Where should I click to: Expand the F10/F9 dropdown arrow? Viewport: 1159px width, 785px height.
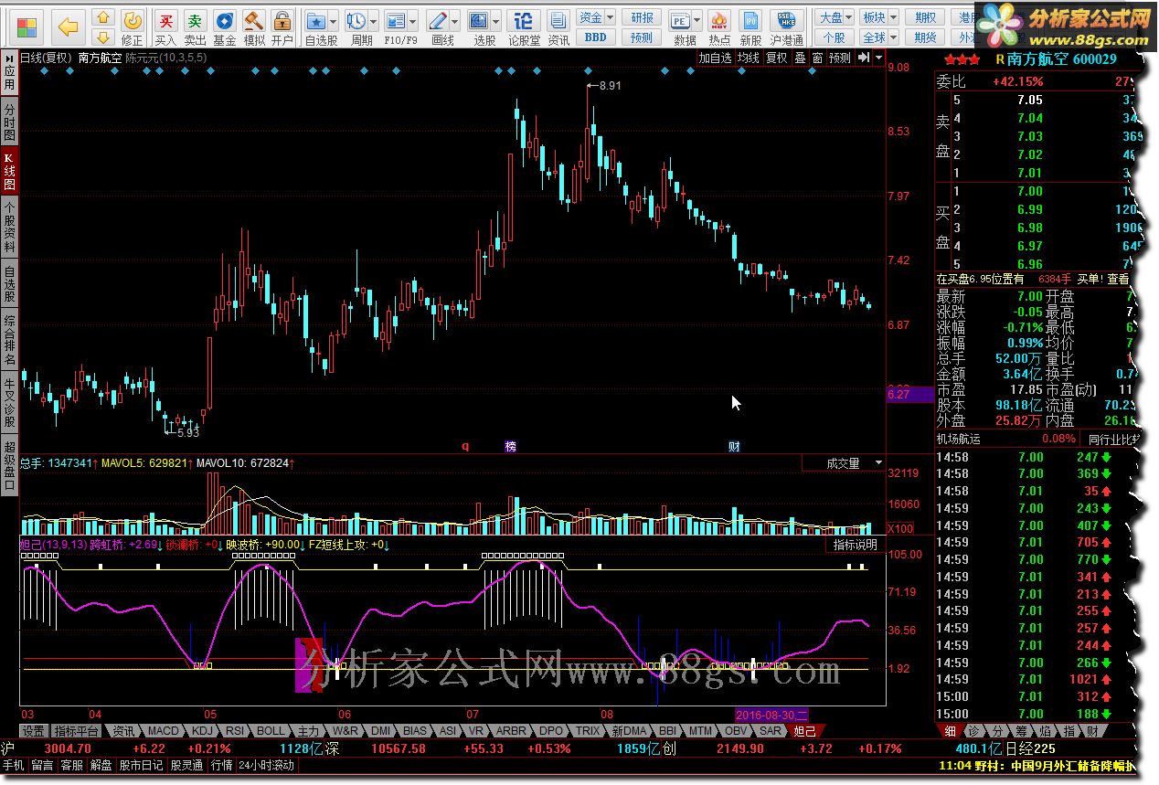[x=413, y=21]
